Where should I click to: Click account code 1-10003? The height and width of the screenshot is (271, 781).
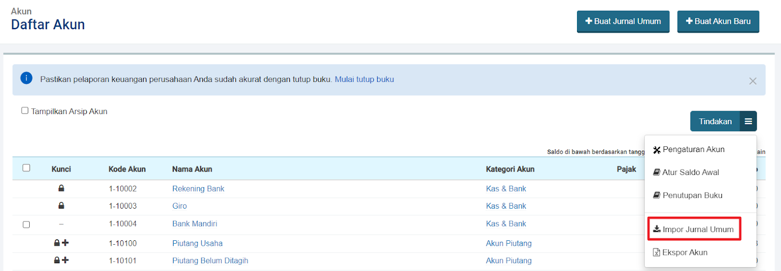point(123,206)
